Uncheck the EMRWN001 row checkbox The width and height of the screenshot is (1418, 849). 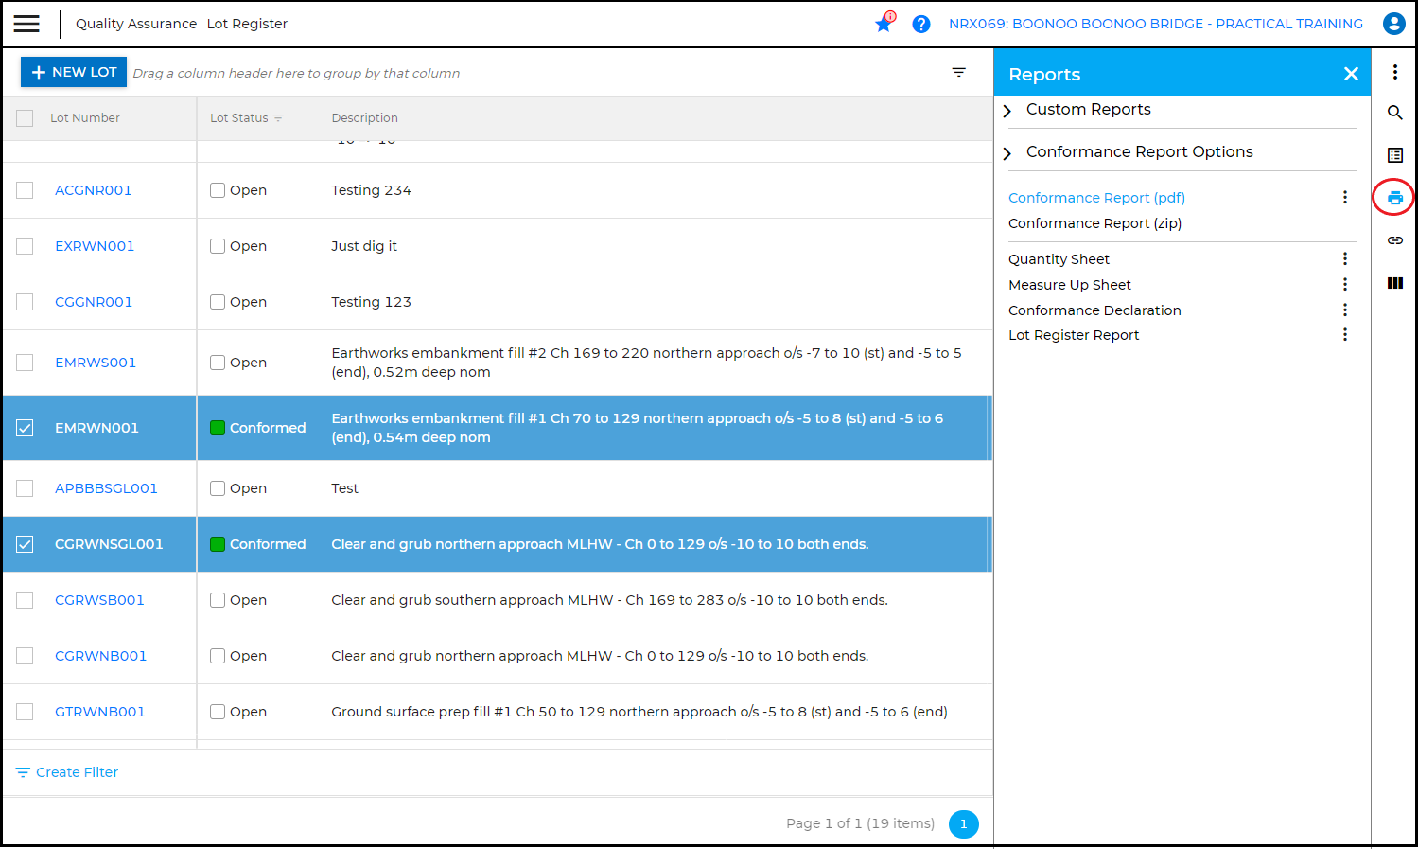click(x=25, y=428)
